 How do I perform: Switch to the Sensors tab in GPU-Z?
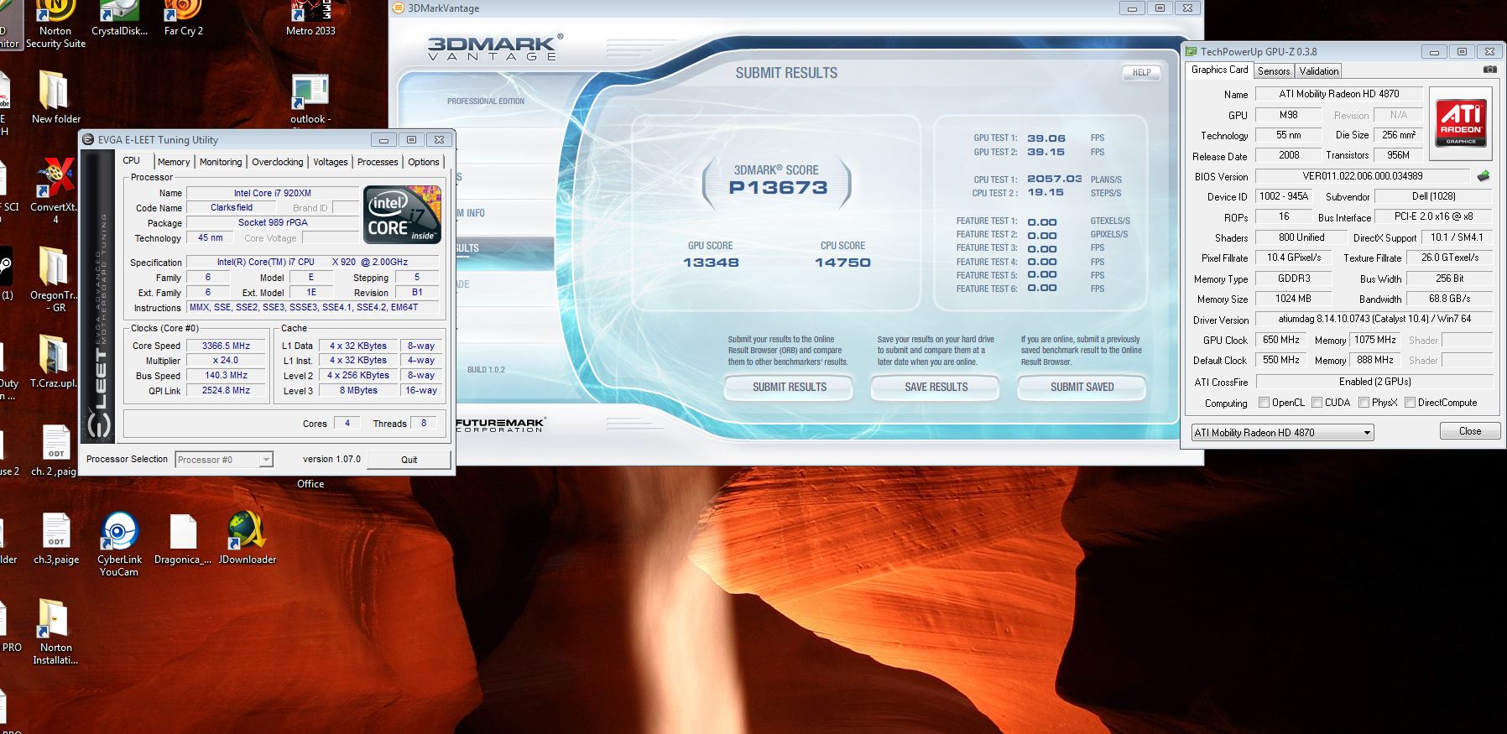click(x=1274, y=71)
